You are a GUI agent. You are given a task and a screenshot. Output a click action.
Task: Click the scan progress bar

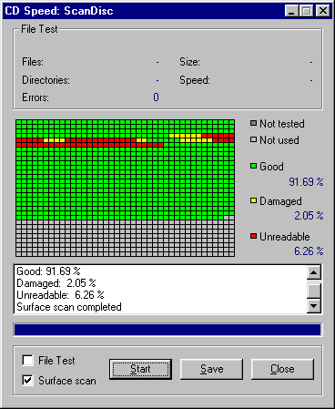click(x=167, y=330)
